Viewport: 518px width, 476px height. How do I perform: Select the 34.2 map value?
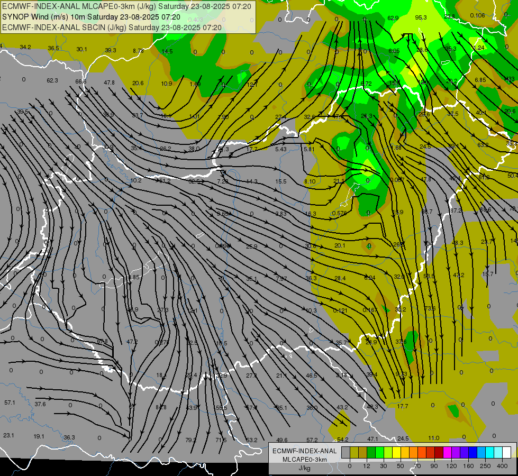point(25,47)
